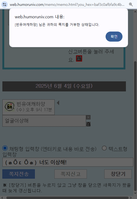Click the horizontal scrollbar right arrow

tap(131, 198)
